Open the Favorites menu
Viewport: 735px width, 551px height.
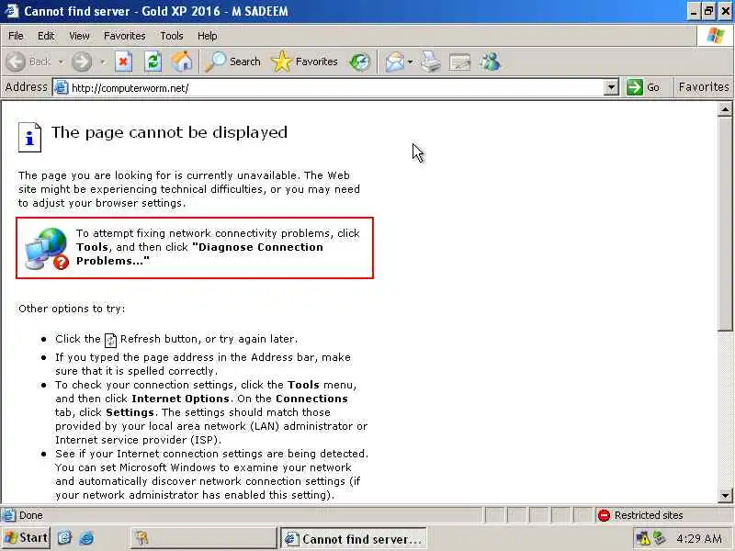pos(125,36)
